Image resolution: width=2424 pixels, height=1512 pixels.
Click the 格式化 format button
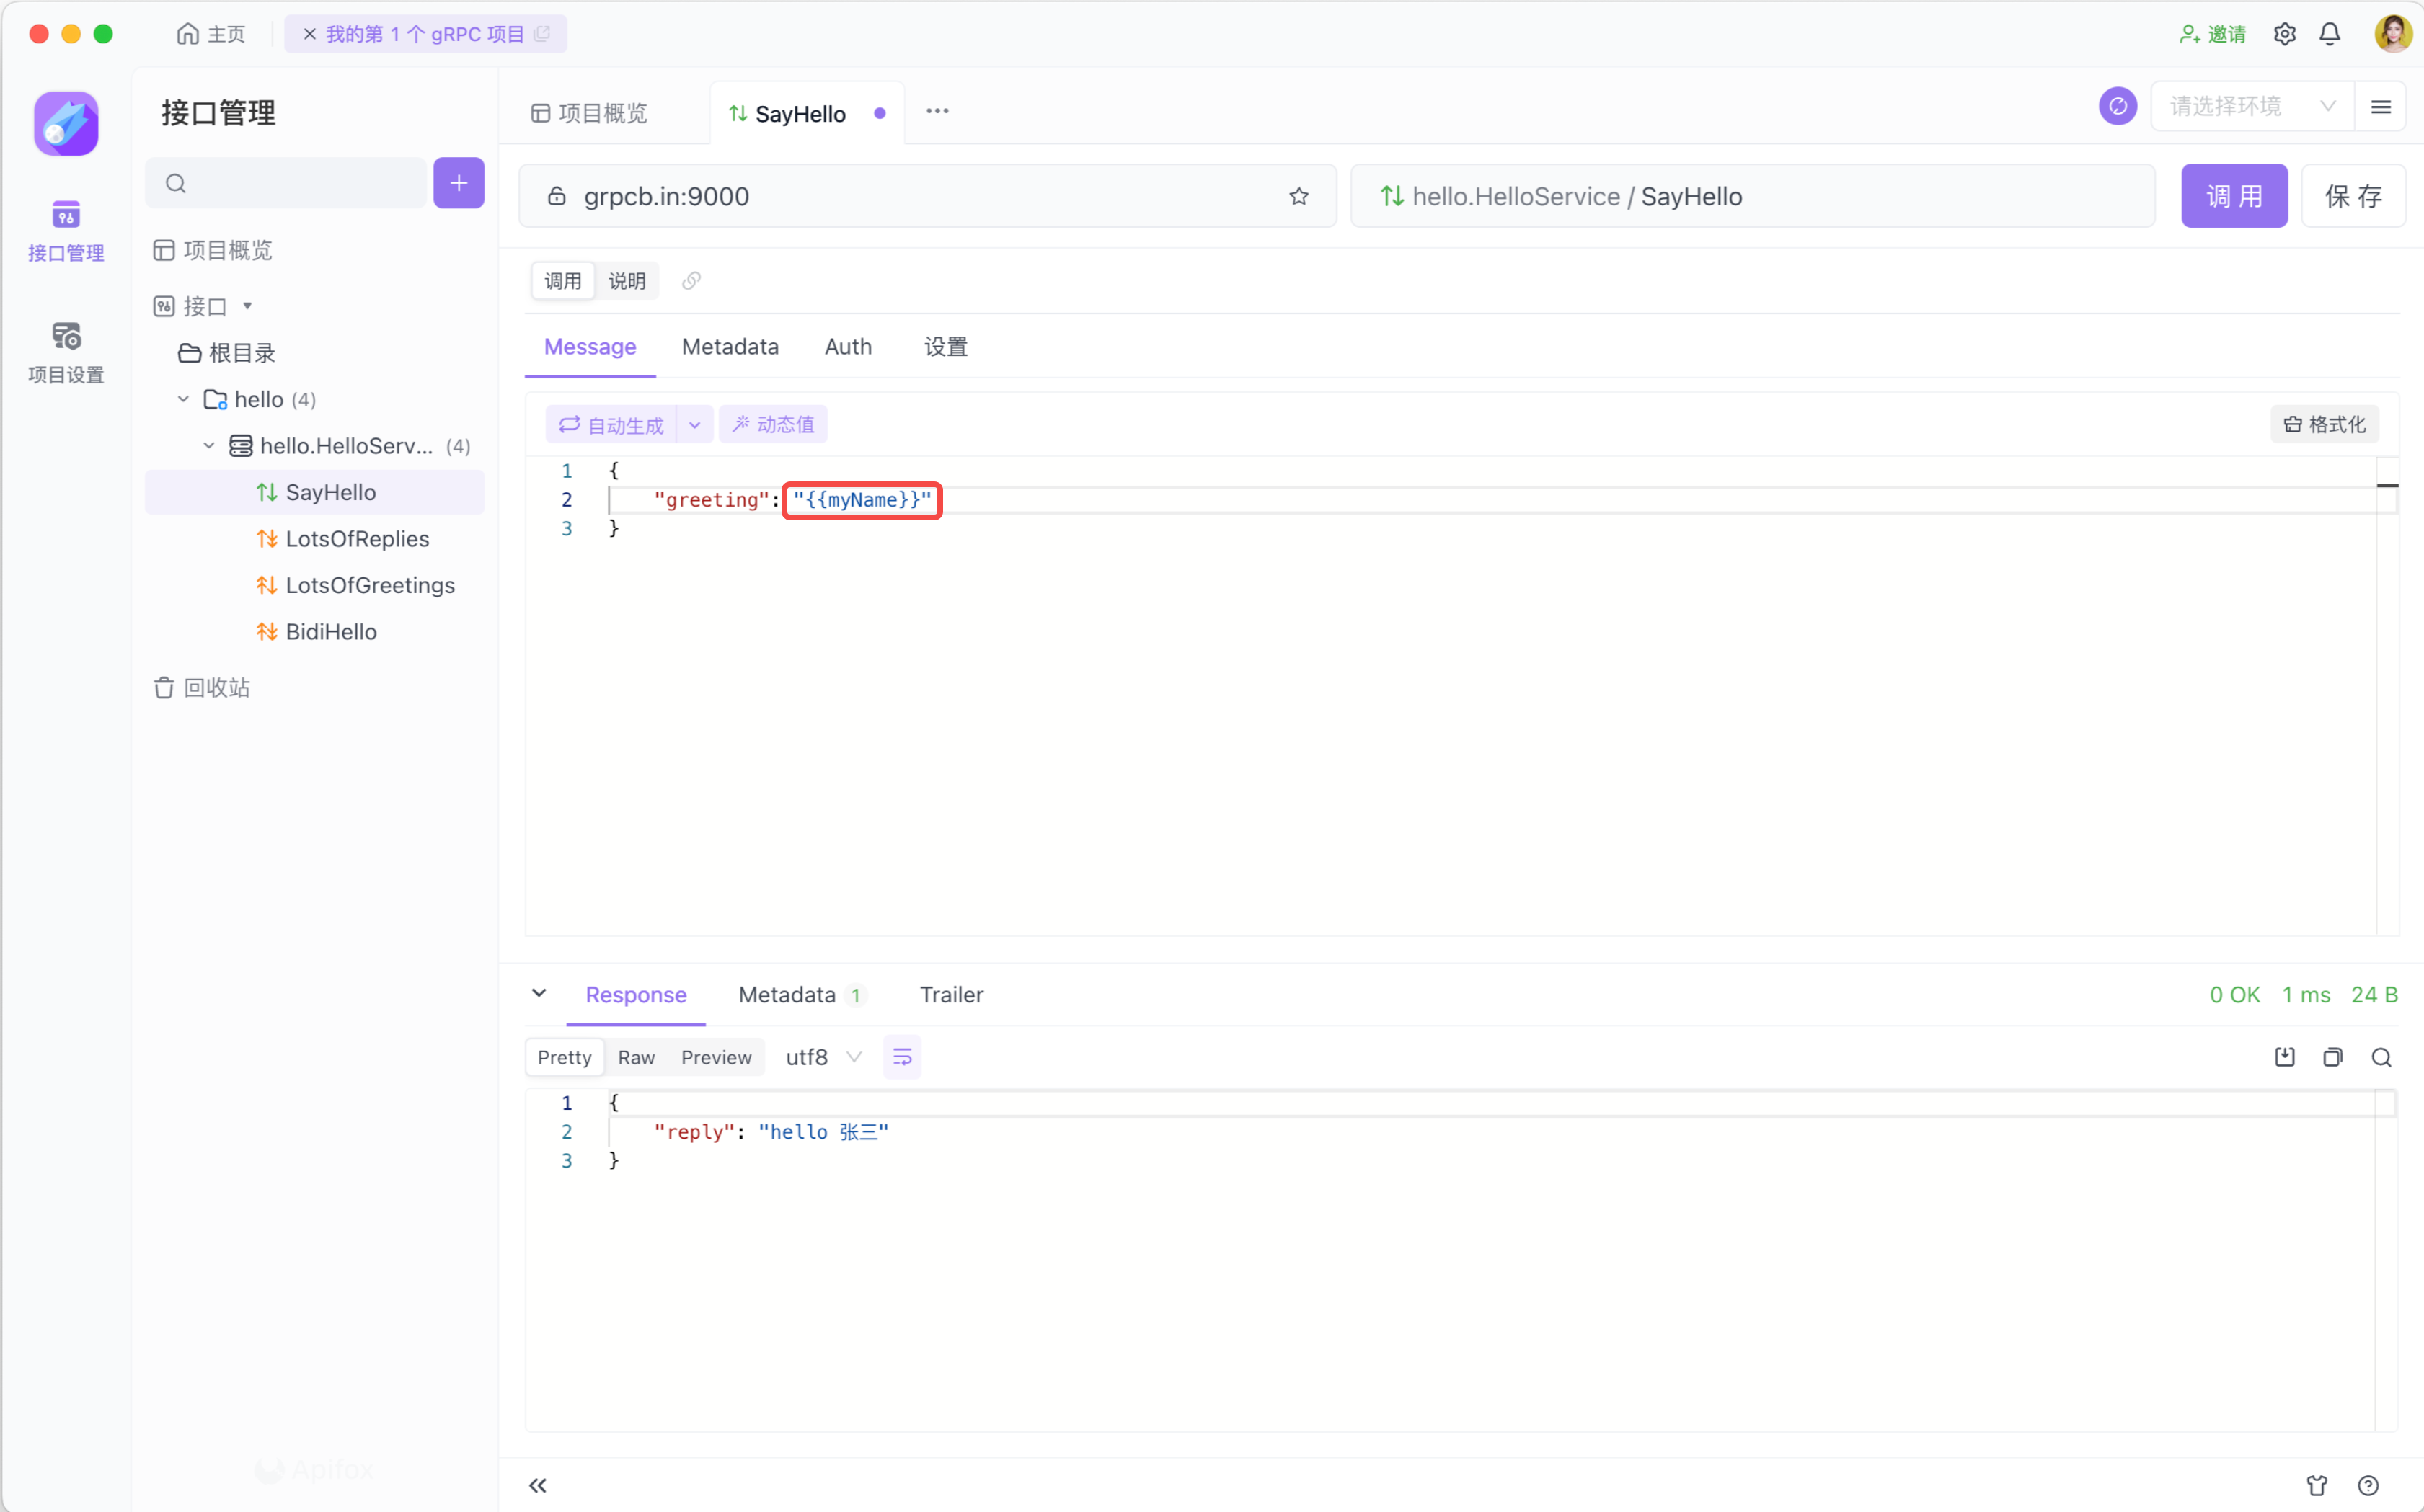point(2324,424)
